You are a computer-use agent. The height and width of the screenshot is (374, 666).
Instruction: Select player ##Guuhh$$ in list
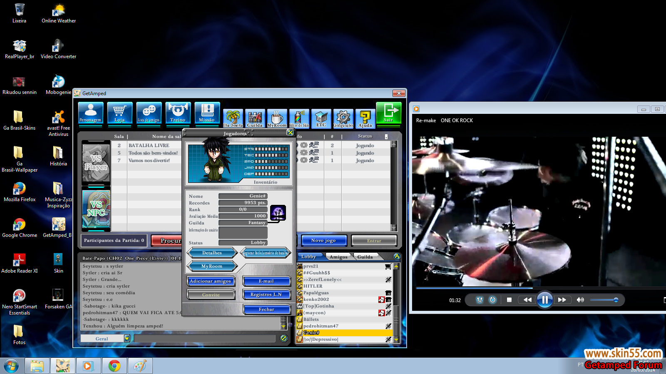345,273
